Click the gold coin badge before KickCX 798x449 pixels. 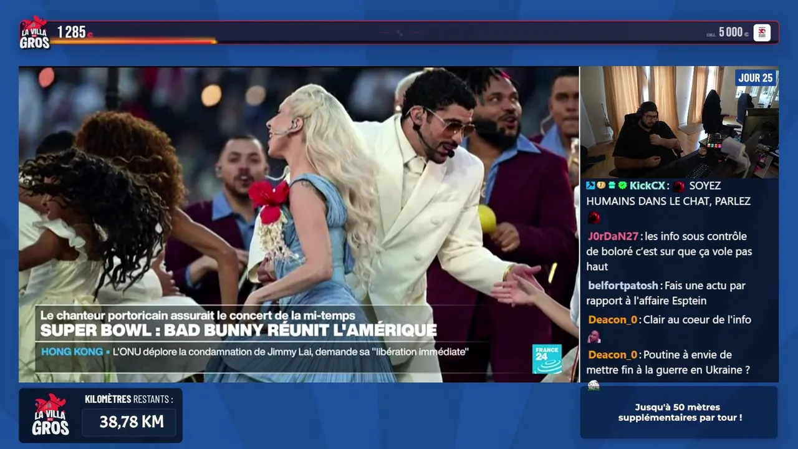tap(601, 185)
